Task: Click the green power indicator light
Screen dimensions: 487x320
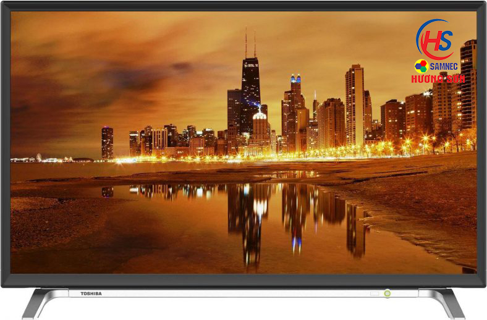Action: (x=387, y=293)
